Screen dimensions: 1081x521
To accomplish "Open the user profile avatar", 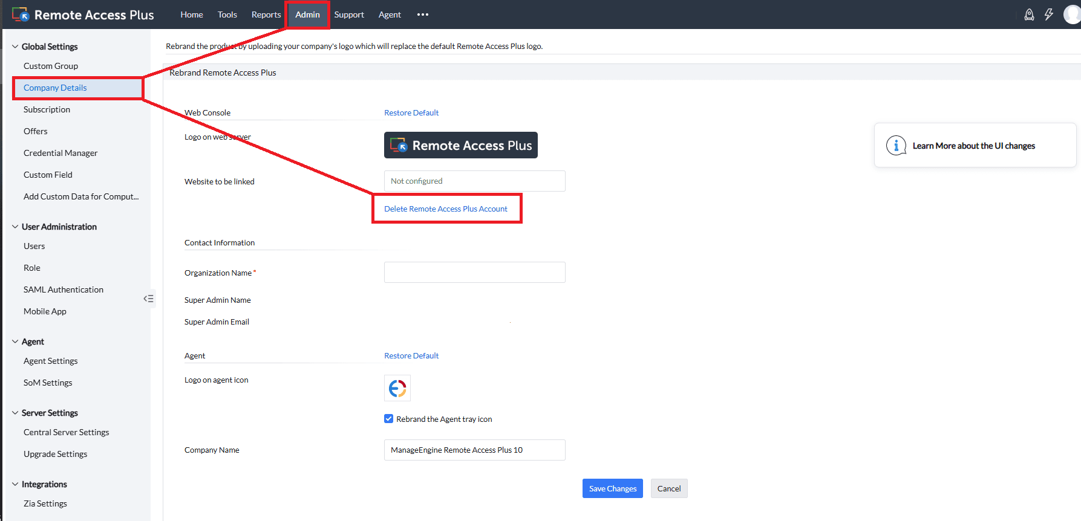I will point(1073,15).
